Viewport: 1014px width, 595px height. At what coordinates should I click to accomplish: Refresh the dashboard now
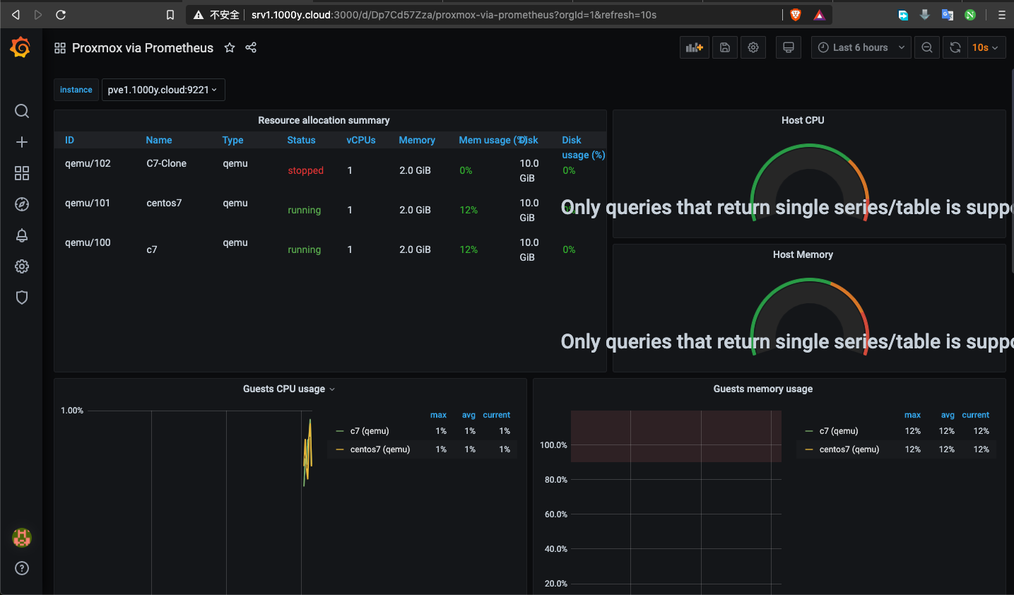tap(955, 47)
